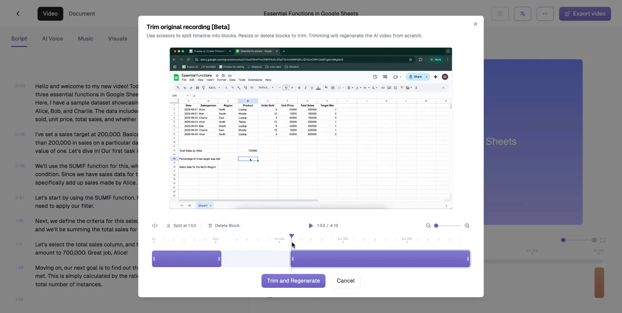Switch to the Visuals tab
The image size is (622, 313).
click(x=117, y=38)
